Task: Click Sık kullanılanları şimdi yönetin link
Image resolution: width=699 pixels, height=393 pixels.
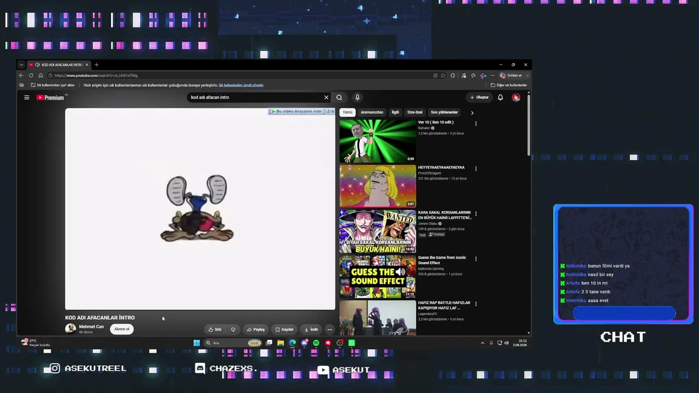Action: pos(241,85)
